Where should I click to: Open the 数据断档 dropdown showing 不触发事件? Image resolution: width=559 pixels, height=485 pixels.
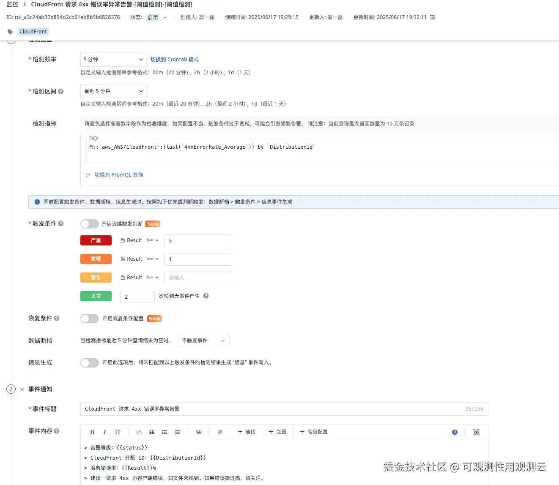(x=204, y=341)
